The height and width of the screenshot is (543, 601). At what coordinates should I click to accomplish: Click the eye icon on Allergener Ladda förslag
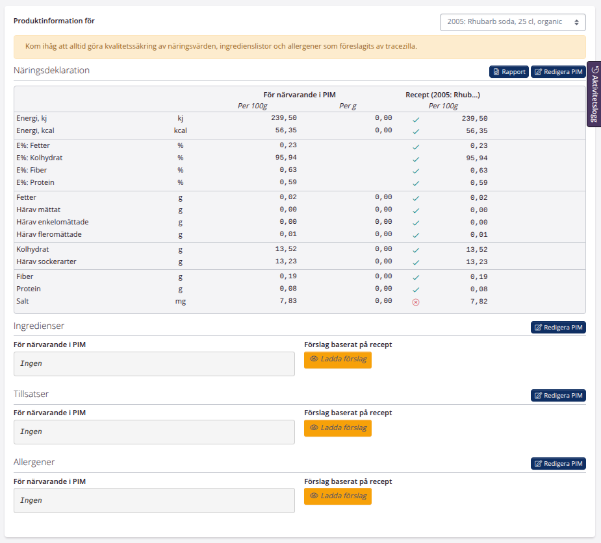[x=314, y=496]
